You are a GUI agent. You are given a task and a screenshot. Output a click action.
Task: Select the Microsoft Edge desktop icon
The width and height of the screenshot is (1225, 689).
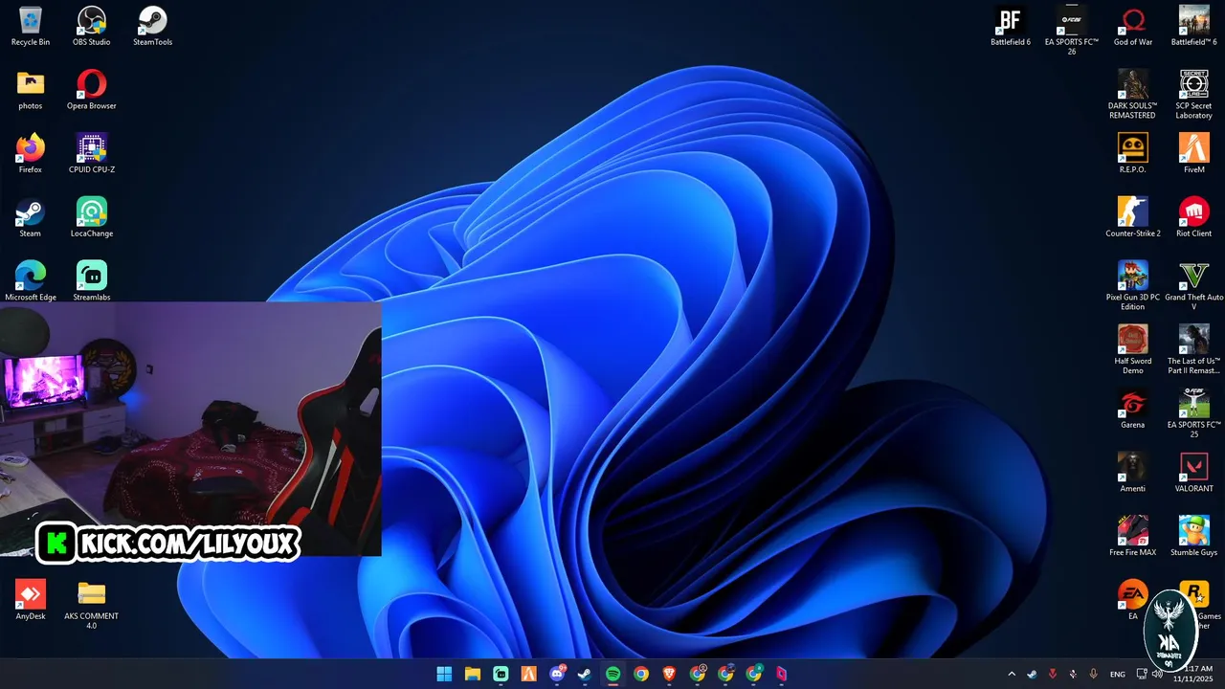click(x=31, y=280)
